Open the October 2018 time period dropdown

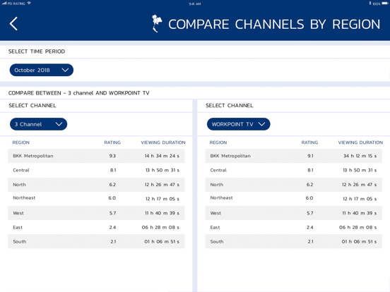click(42, 70)
